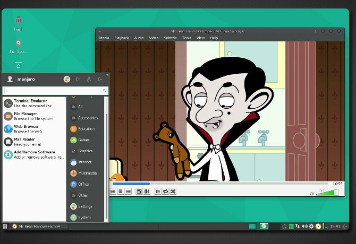The height and width of the screenshot is (244, 356).
Task: Click the VLC remaining time label 10:59
Action: (x=337, y=184)
